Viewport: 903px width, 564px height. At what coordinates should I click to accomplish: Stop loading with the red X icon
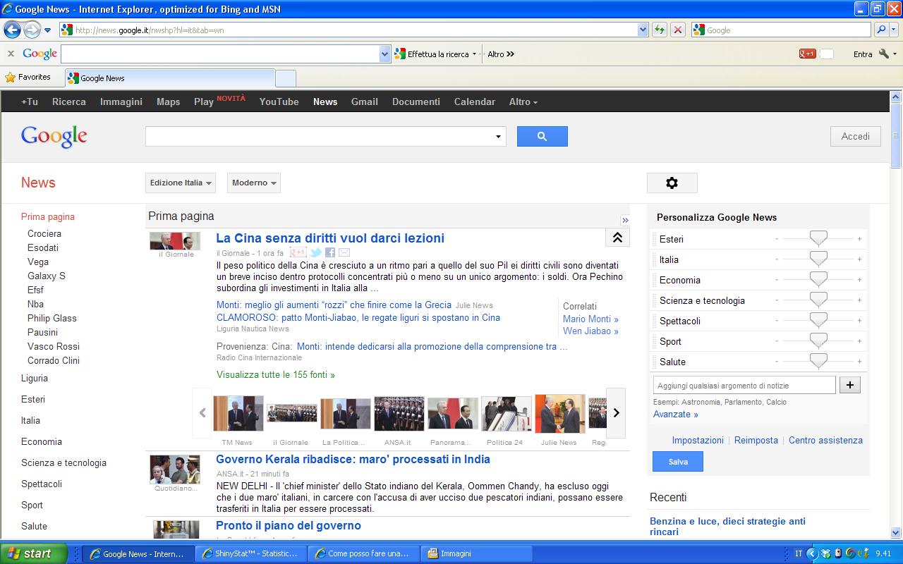point(678,30)
